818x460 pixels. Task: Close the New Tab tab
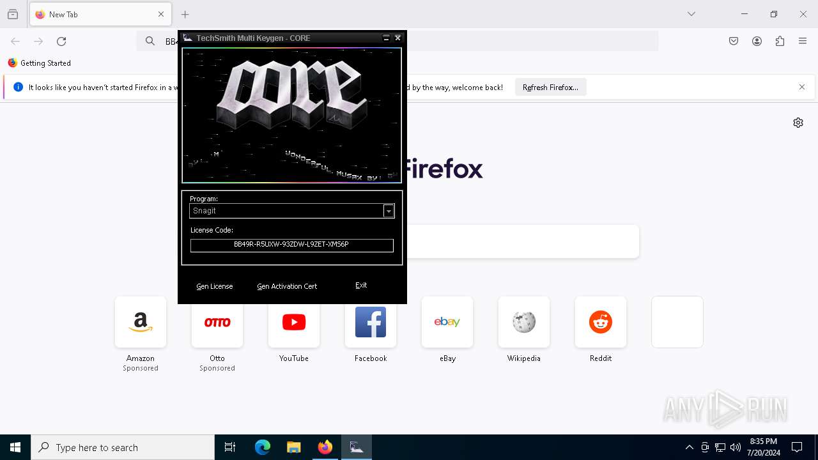(161, 14)
